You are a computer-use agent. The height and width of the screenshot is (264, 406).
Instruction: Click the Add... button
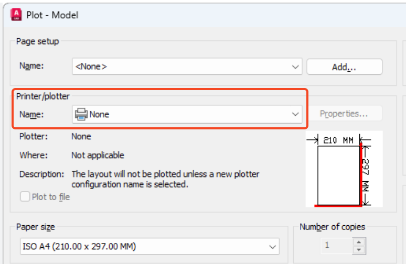click(x=344, y=67)
